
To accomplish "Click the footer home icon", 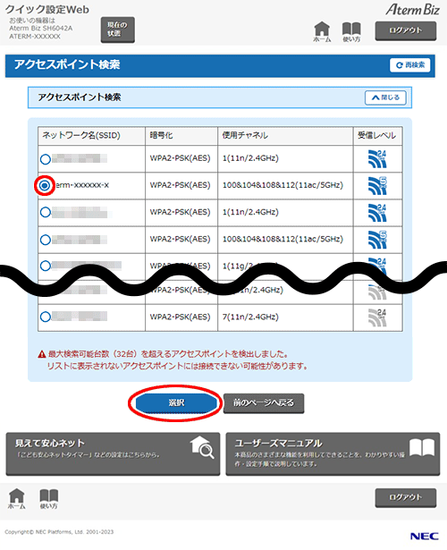I will coord(17,499).
